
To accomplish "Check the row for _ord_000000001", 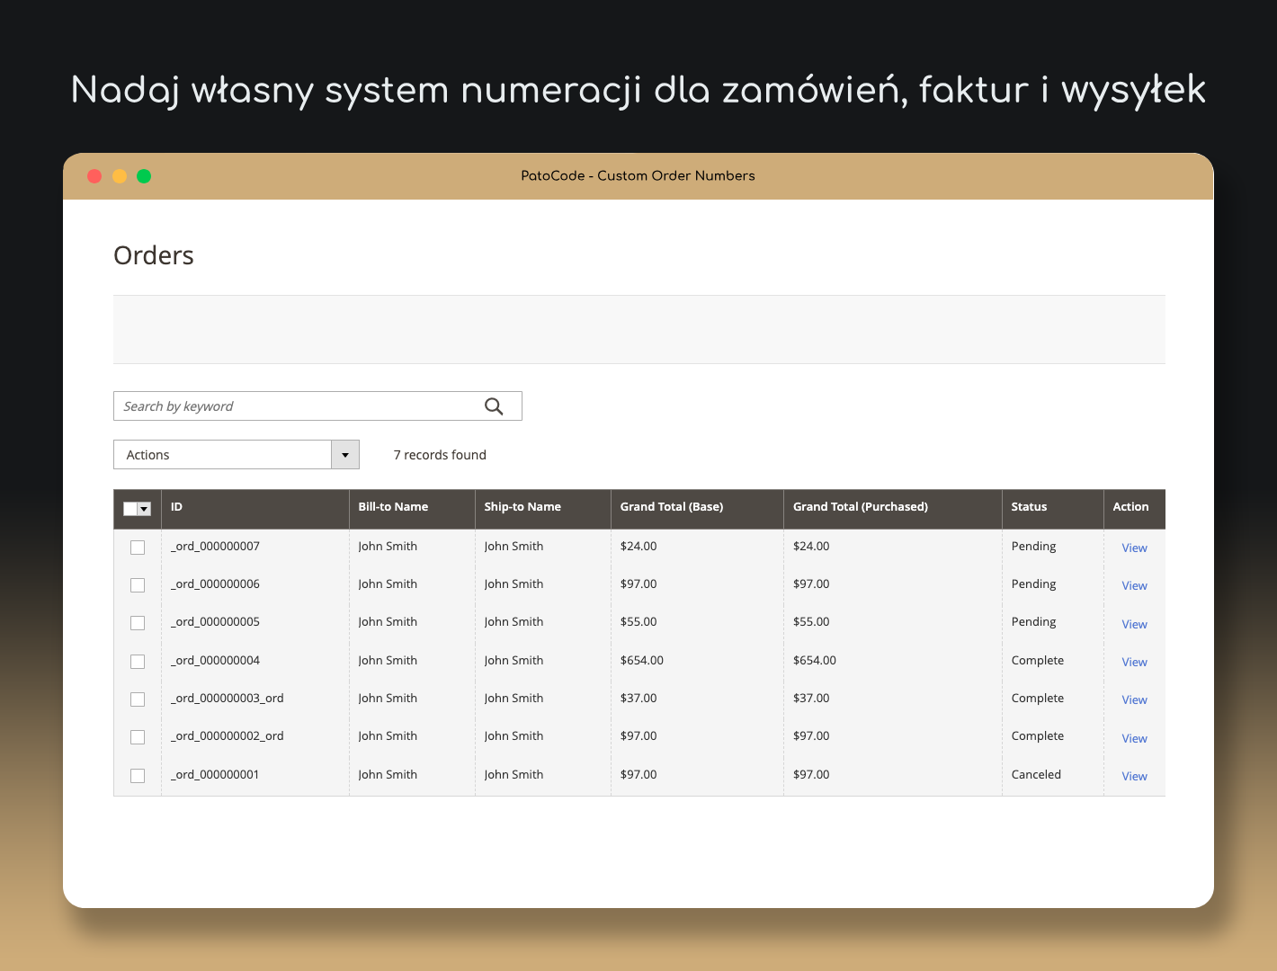I will pyautogui.click(x=138, y=776).
